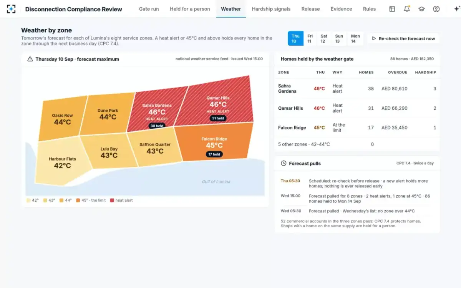Screen dimensions: 461x288
Task: Click the THU column header
Action: click(x=320, y=72)
